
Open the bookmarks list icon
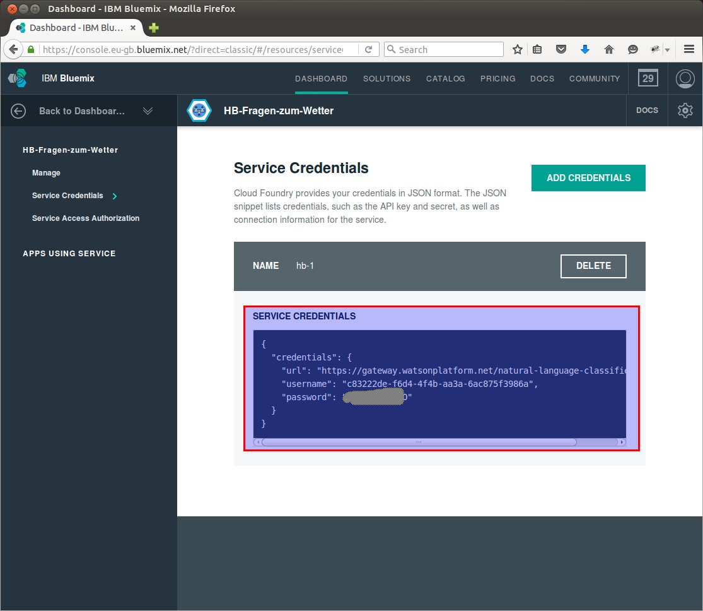coord(537,49)
